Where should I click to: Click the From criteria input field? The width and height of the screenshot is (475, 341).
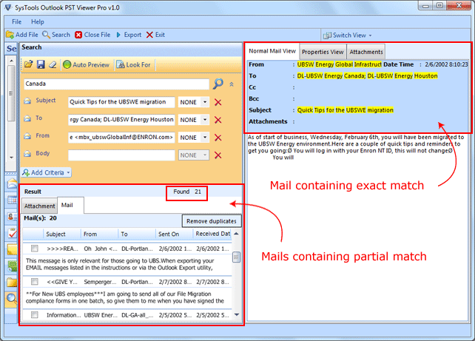pyautogui.click(x=121, y=137)
